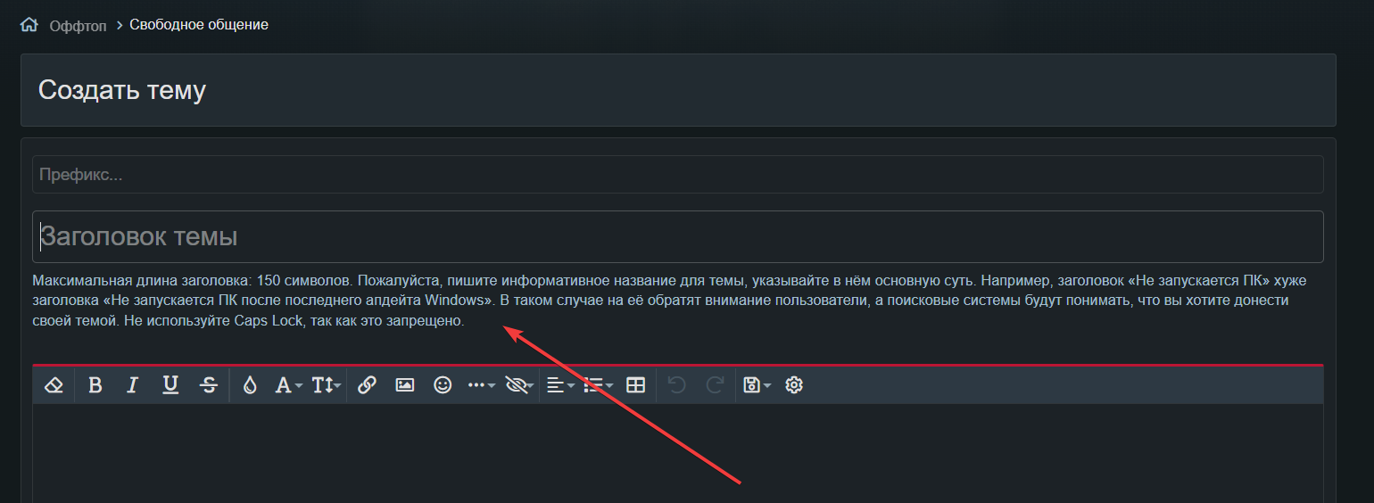1374x503 pixels.
Task: Open the text alignment dropdown
Action: tap(559, 385)
